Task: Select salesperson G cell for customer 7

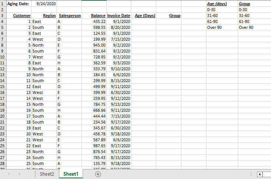Action: pyautogui.click(x=69, y=57)
